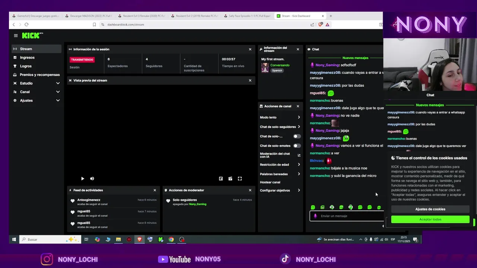Click the weather widget Se avecinan días lluvi...
This screenshot has height=268, width=477.
coord(336,239)
